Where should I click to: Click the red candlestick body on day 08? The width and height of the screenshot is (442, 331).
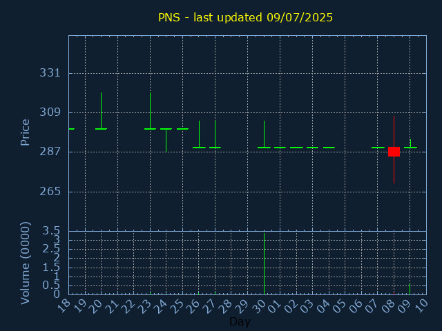pos(394,152)
